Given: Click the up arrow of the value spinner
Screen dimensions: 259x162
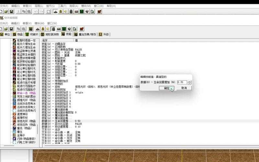Looking at the screenshot, I should [x=189, y=81].
